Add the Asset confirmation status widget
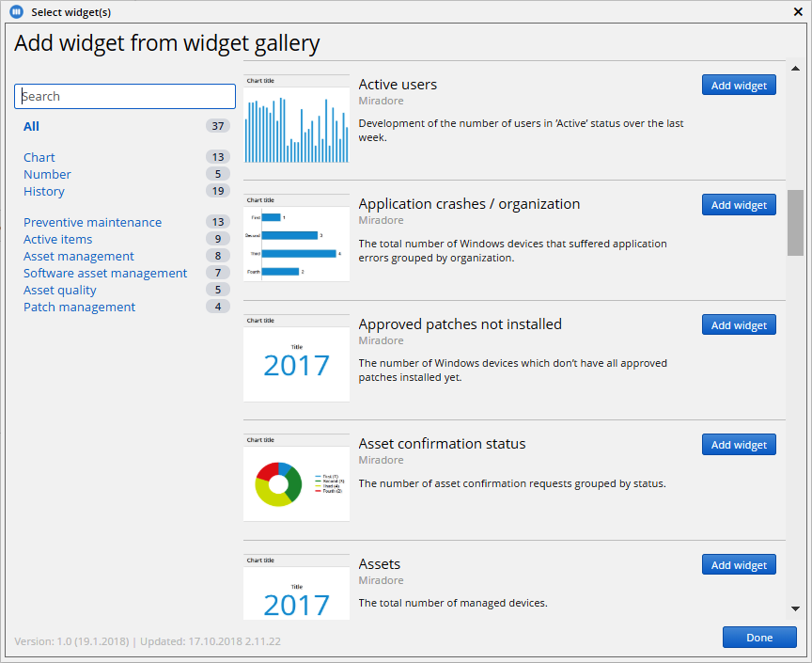Image resolution: width=812 pixels, height=663 pixels. coord(739,444)
